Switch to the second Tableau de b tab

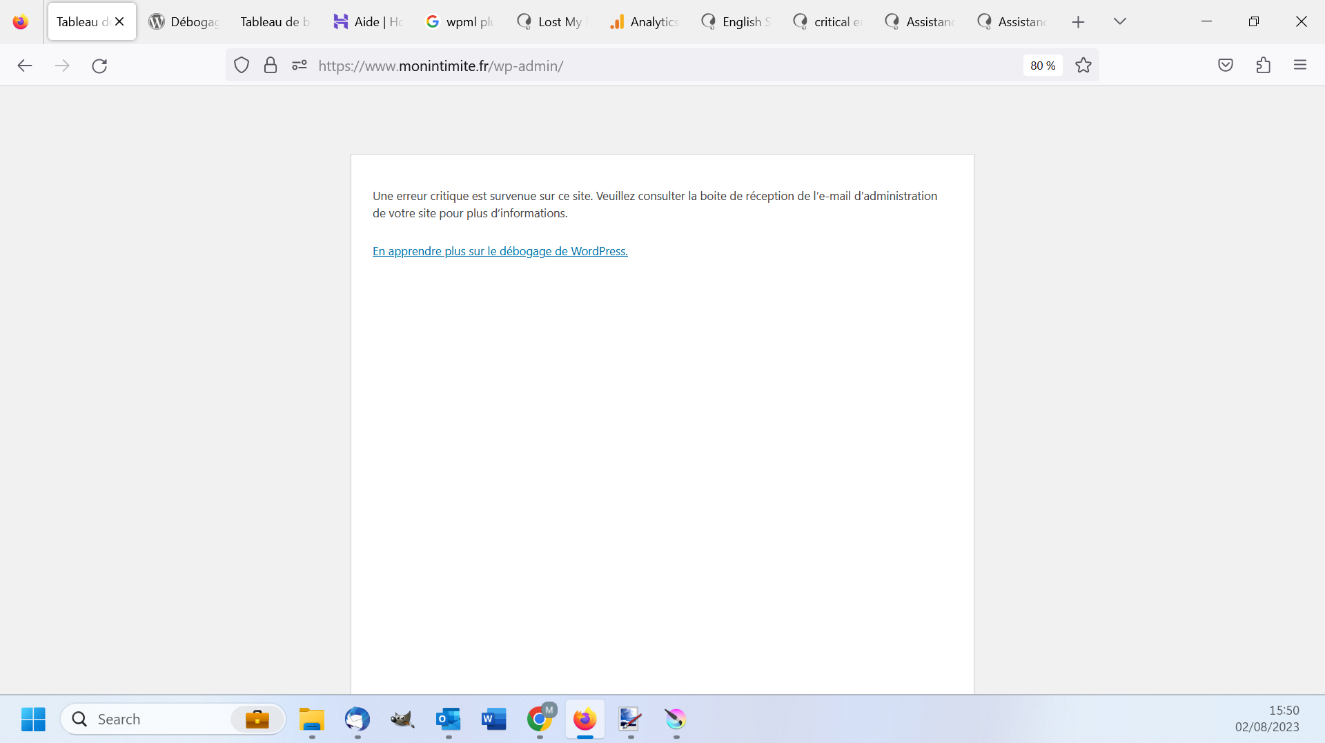pos(275,21)
